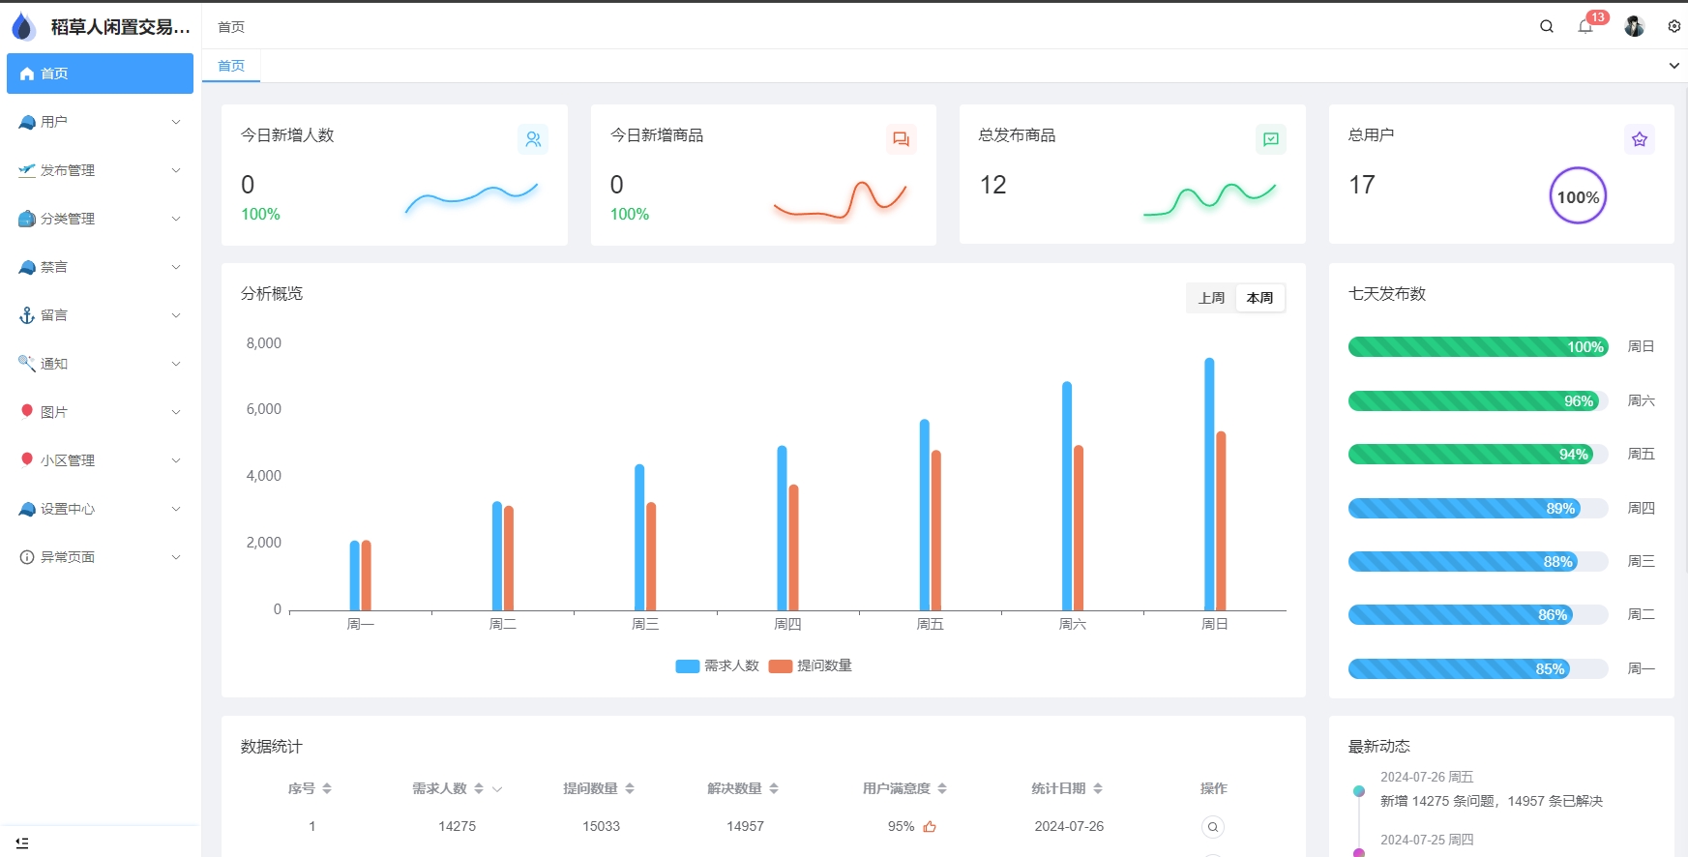Expand the 分类管理 sidebar menu
Viewport: 1688px width, 857px height.
[100, 219]
